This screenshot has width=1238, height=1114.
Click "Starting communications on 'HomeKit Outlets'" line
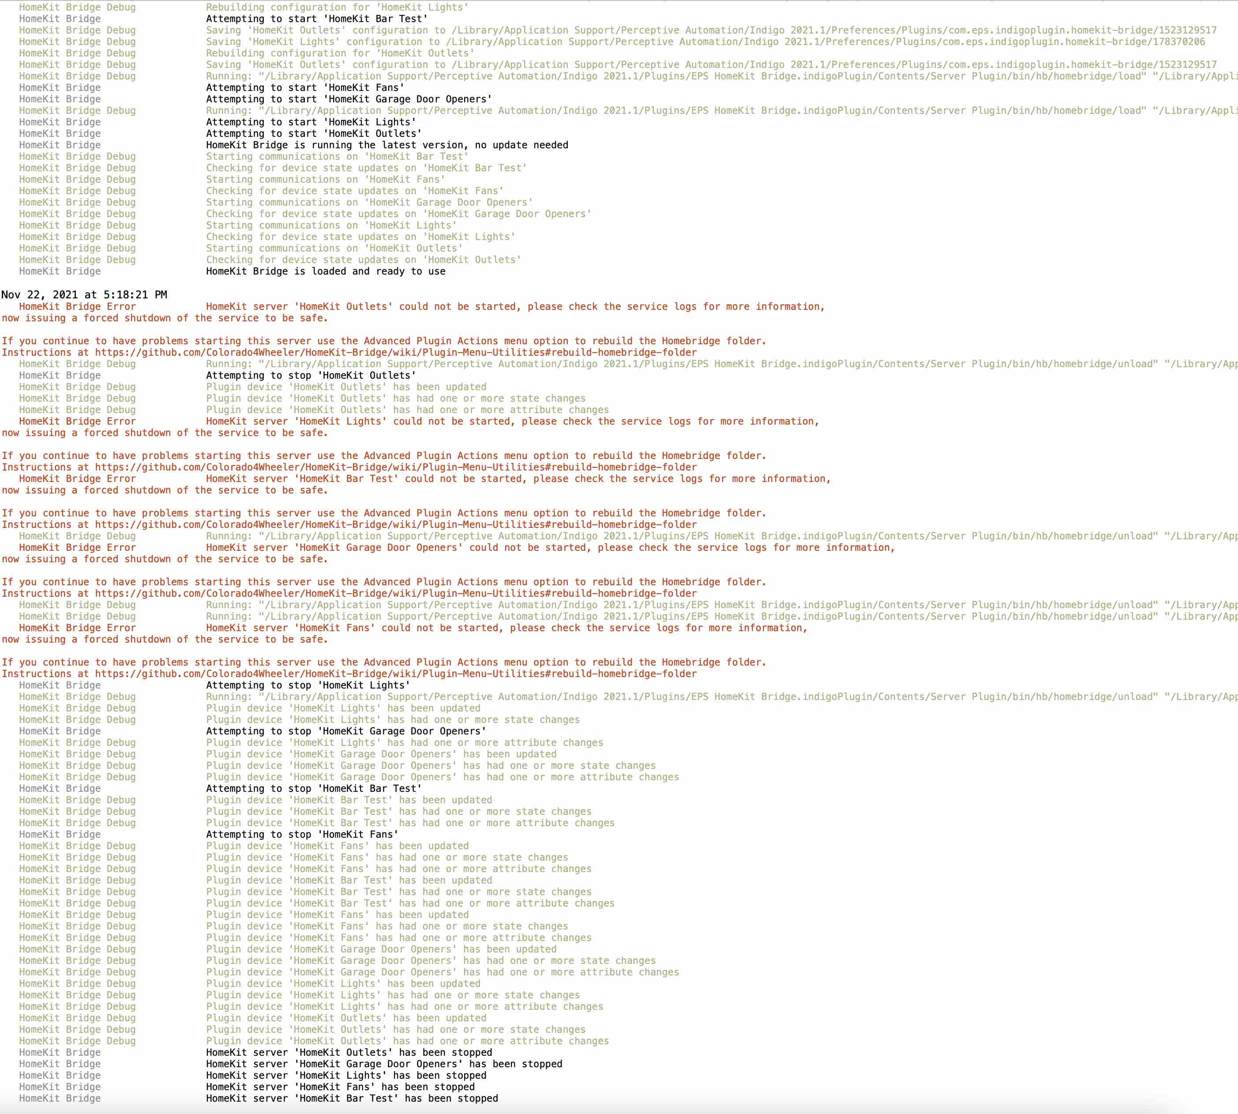pos(334,248)
